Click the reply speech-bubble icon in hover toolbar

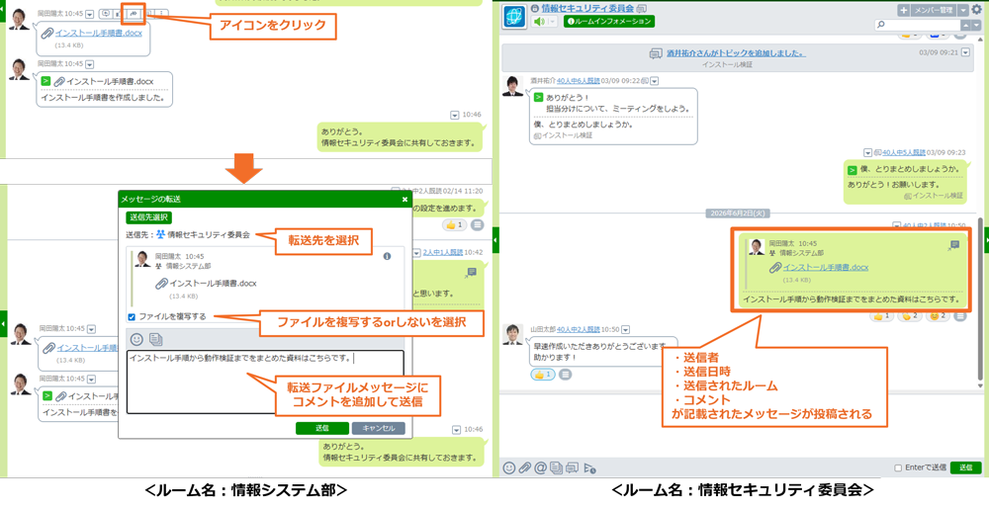[106, 13]
